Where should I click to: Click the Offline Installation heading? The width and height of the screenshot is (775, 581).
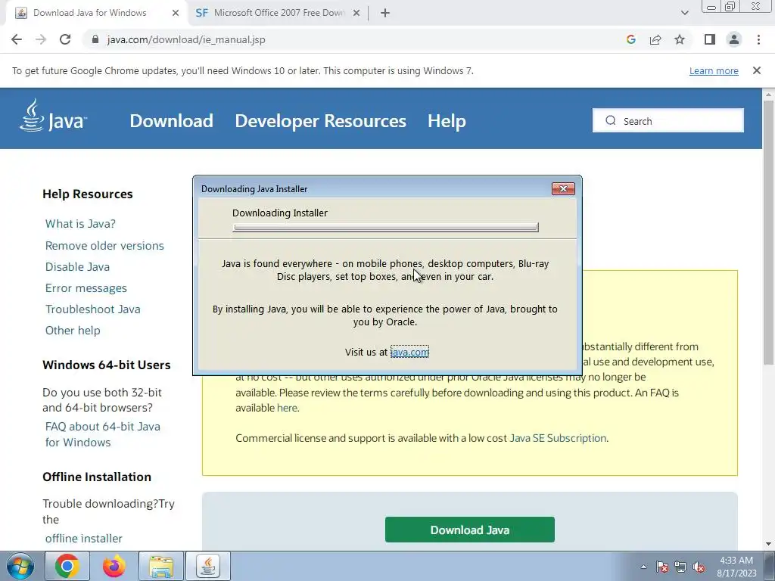coord(97,477)
